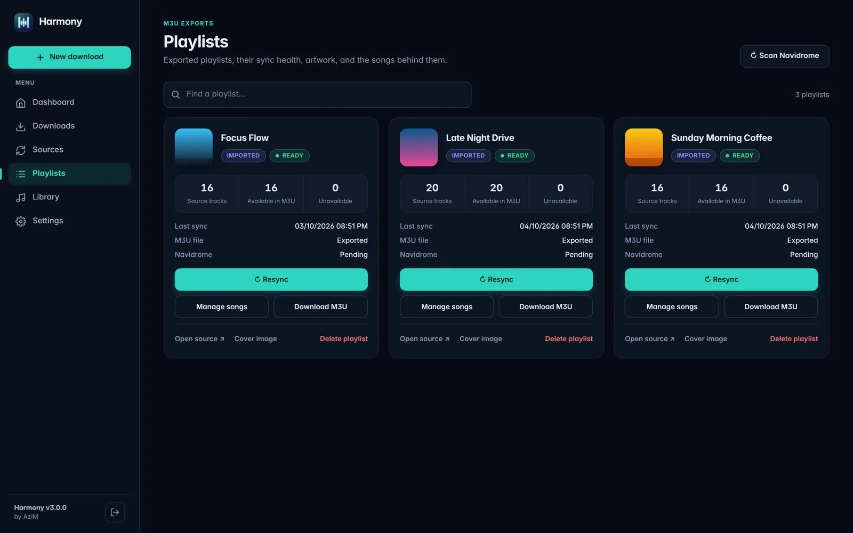Click the Sunday Morning Coffee title

721,138
